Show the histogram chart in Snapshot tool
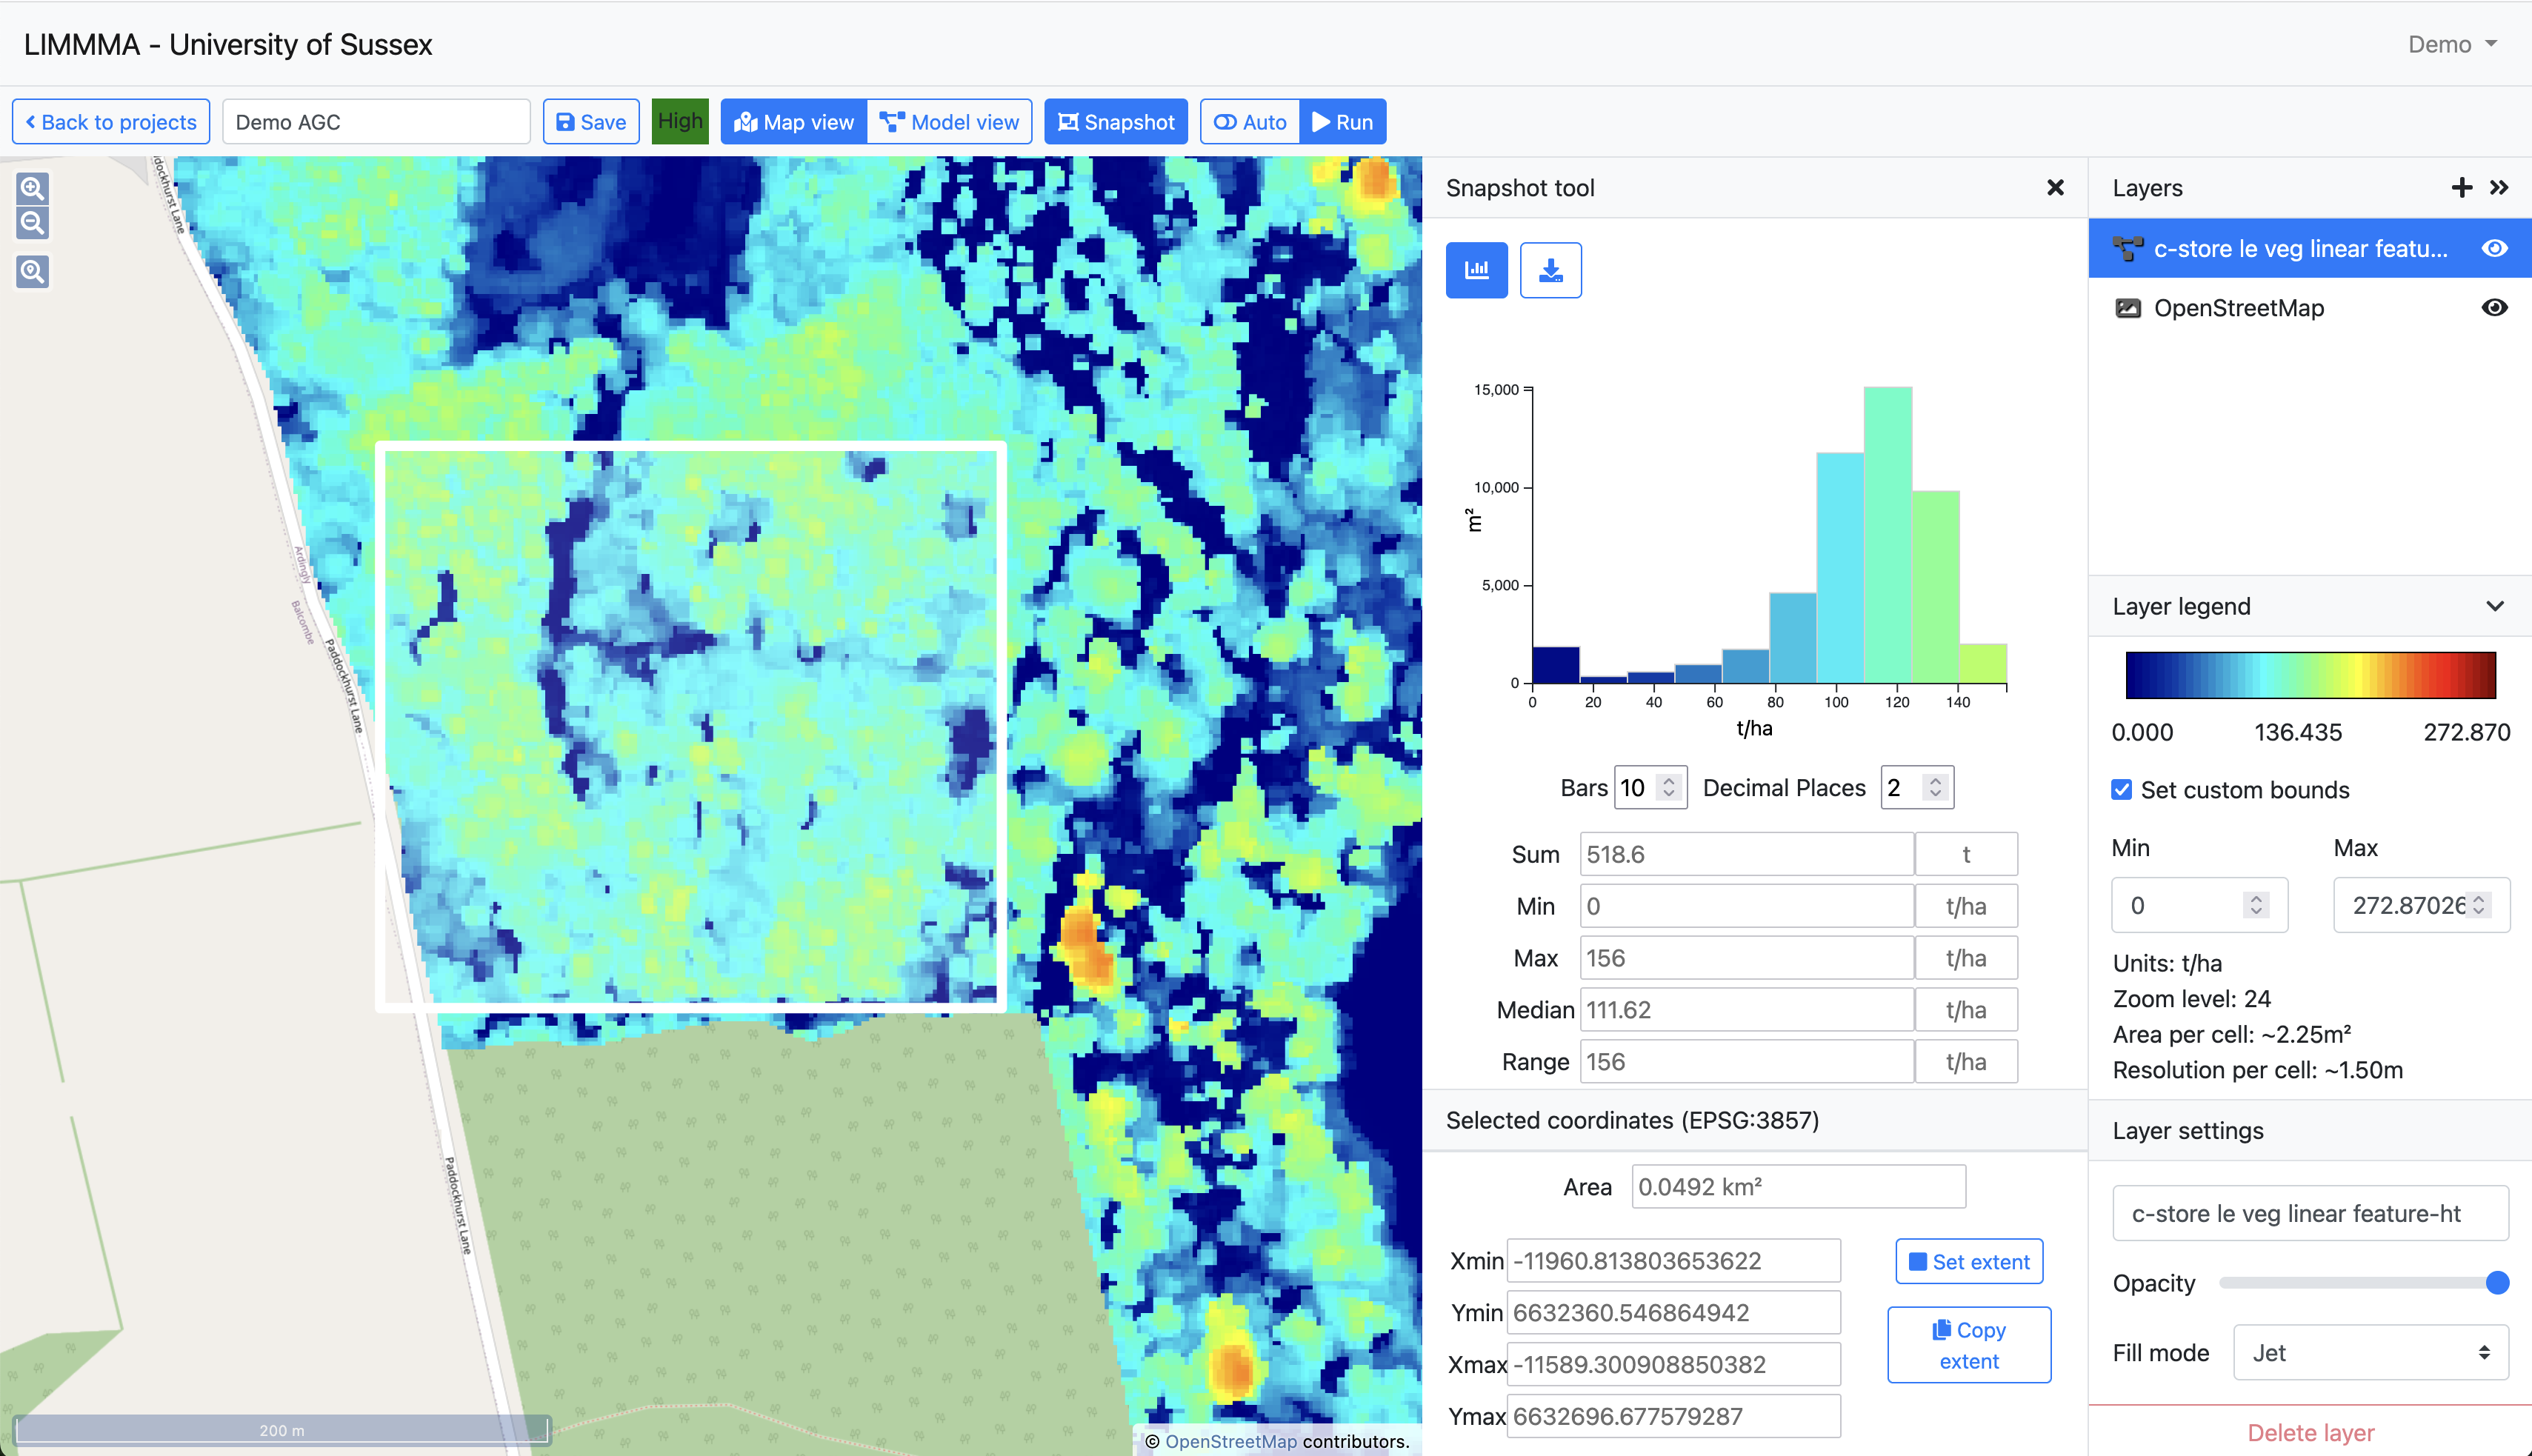 1476,270
